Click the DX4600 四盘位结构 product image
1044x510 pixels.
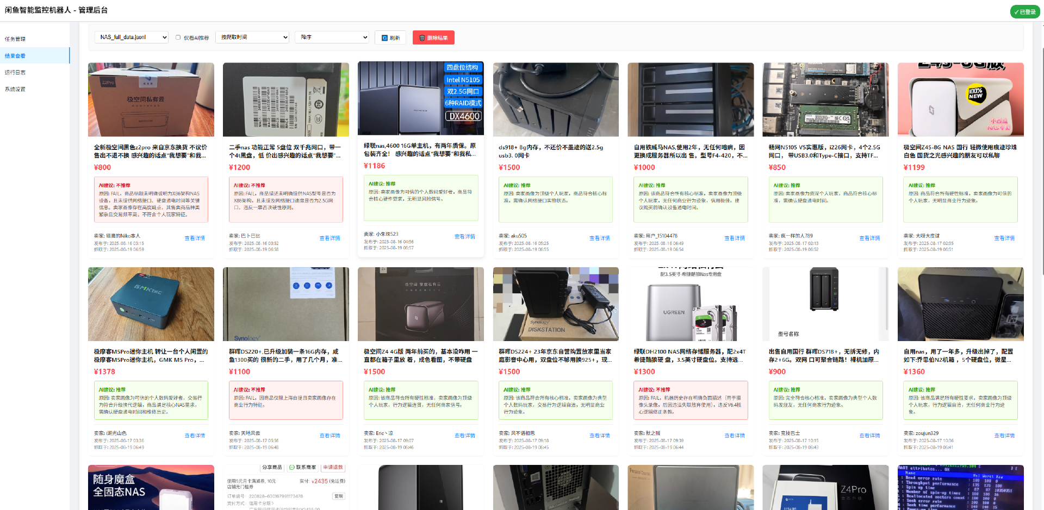point(421,98)
